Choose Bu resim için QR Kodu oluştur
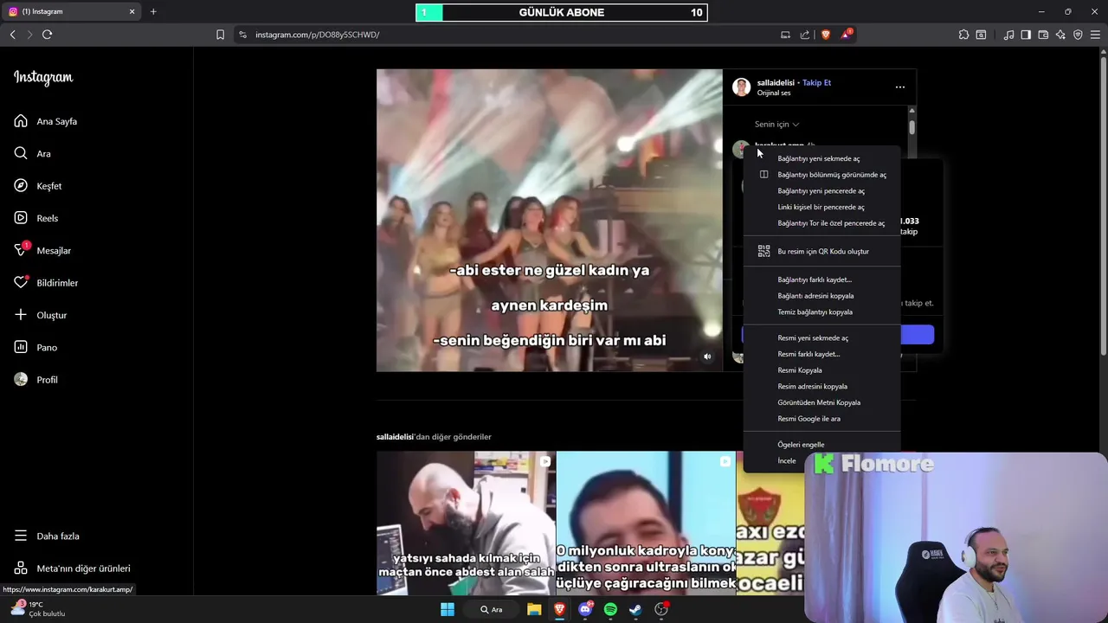1108x623 pixels. click(x=822, y=251)
